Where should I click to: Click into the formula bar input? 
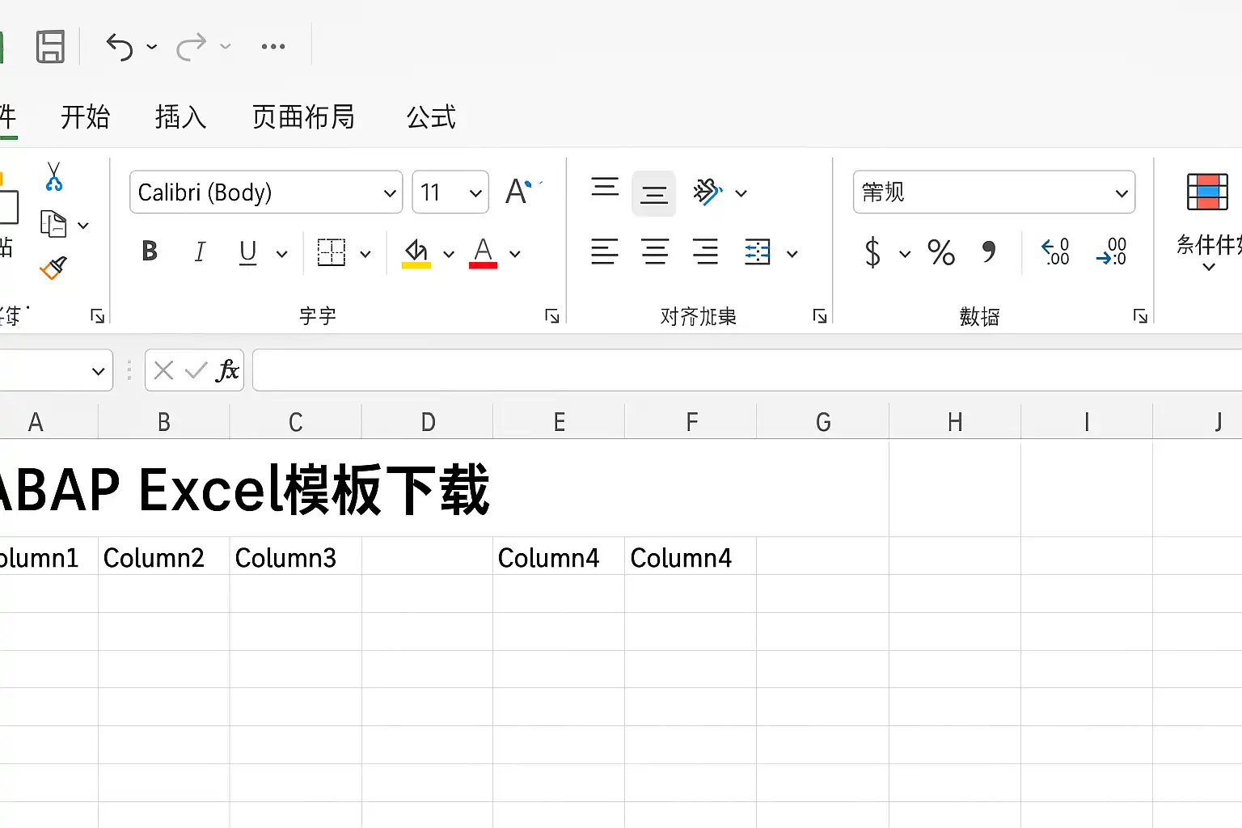coord(747,370)
